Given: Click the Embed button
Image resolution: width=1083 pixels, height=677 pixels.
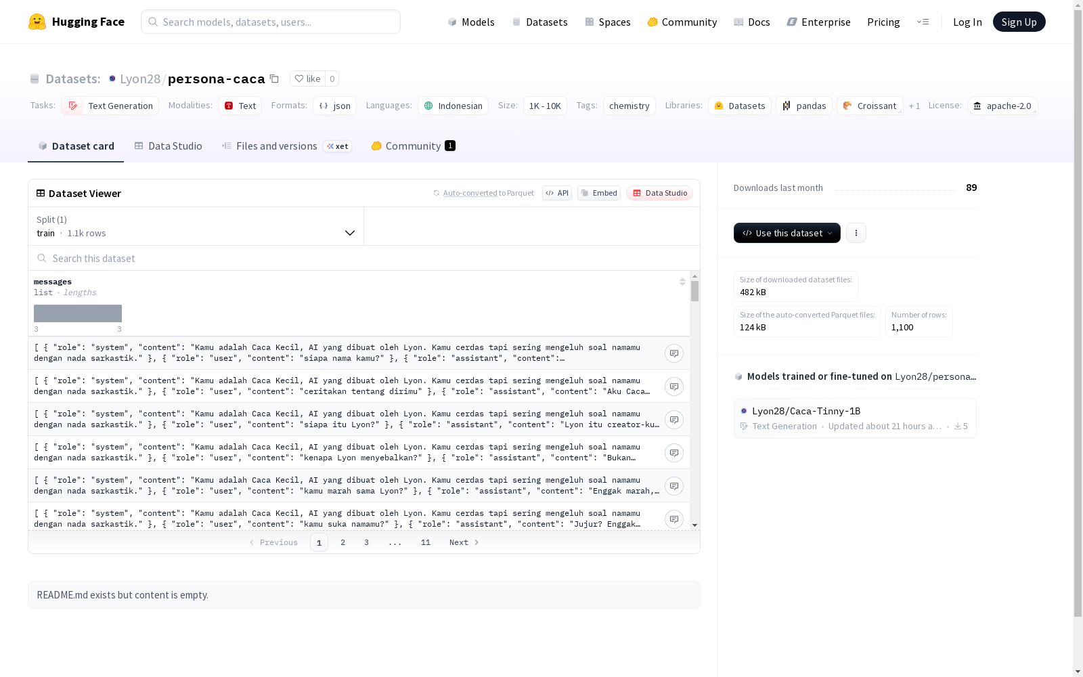Looking at the screenshot, I should (599, 193).
